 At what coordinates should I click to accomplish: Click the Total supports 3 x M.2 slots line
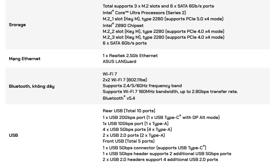pyautogui.click(x=158, y=6)
